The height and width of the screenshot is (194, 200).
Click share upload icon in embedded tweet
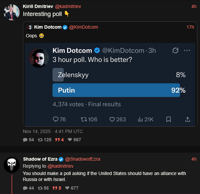[187, 119]
